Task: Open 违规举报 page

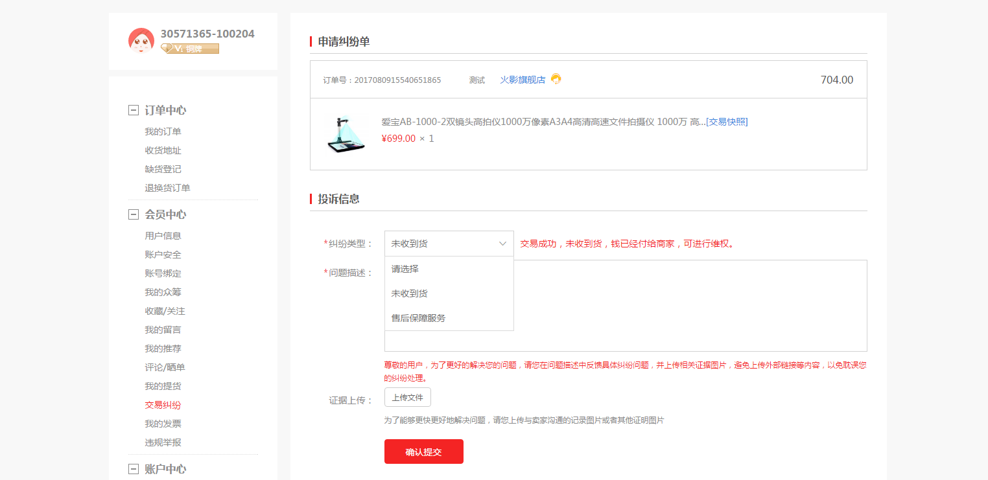Action: 163,442
